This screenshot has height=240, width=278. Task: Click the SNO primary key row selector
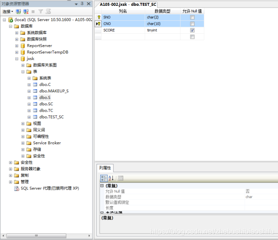pyautogui.click(x=98, y=17)
